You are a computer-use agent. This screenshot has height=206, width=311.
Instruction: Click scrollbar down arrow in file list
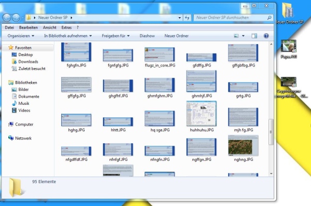click(271, 174)
